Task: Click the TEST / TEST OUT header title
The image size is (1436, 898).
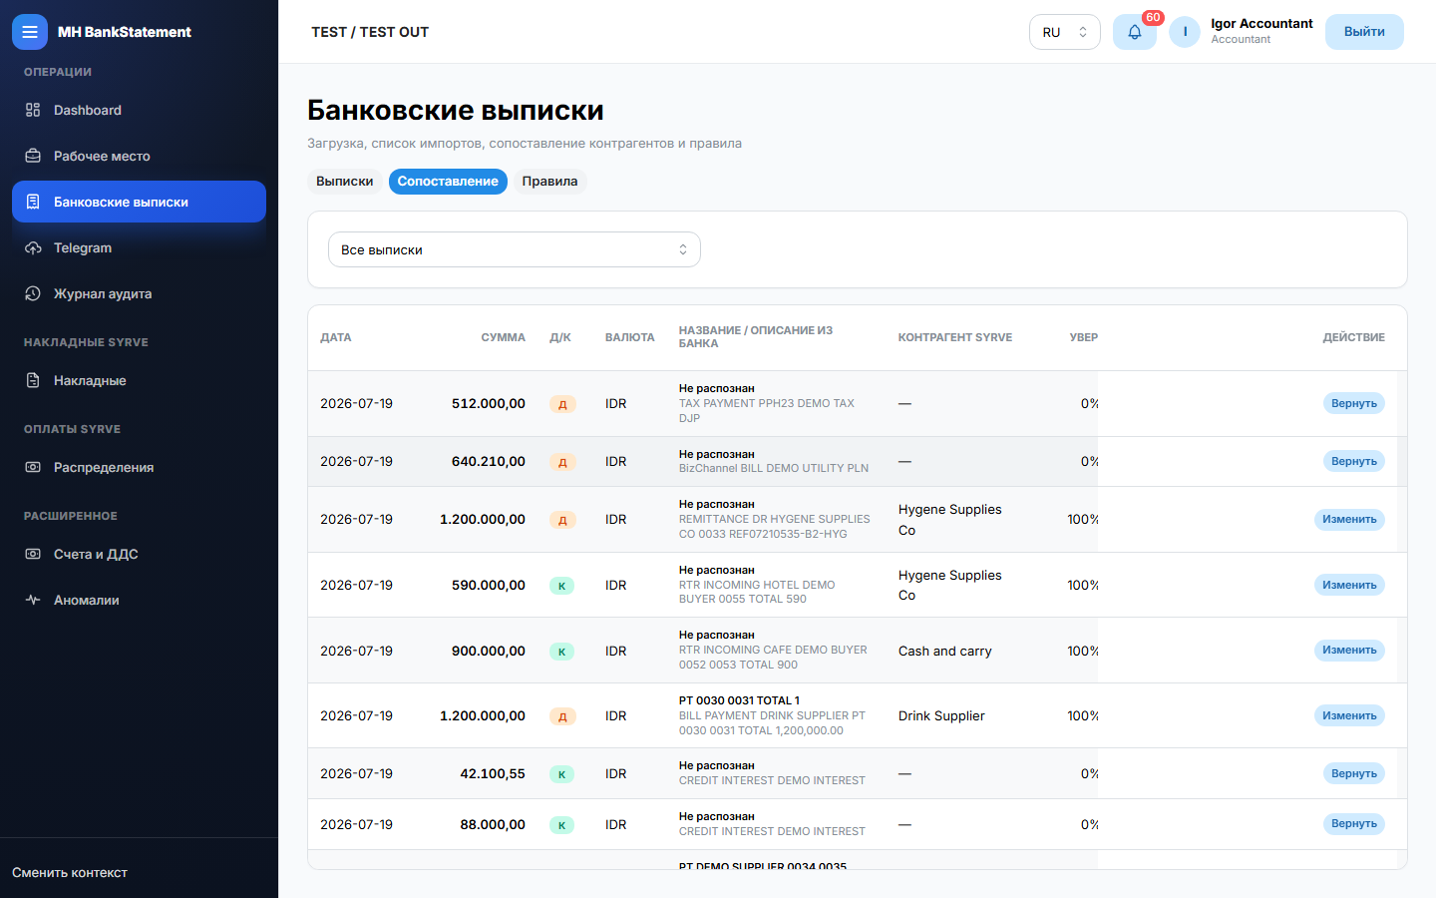Action: [x=370, y=32]
